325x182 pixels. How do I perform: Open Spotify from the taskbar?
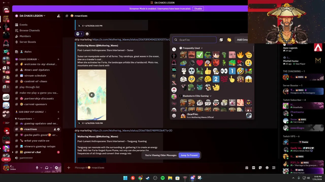pos(162,178)
